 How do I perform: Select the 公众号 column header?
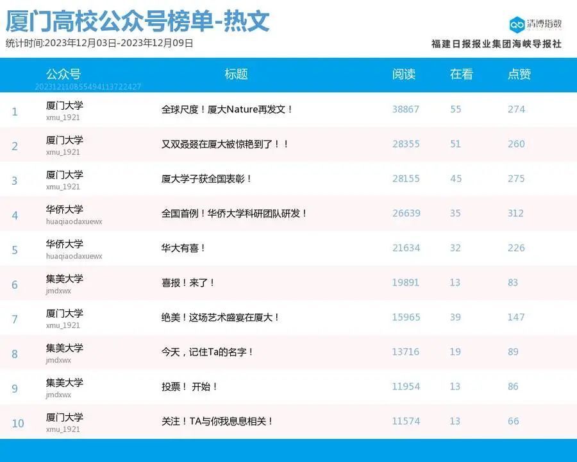coord(64,74)
